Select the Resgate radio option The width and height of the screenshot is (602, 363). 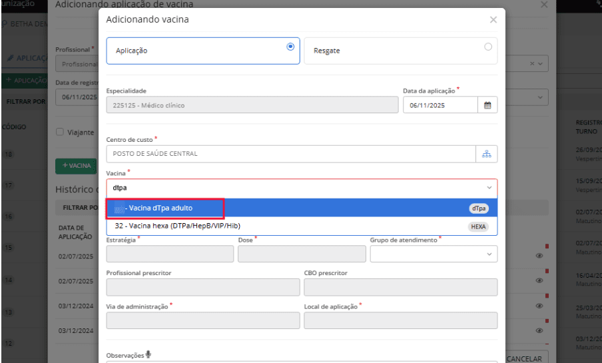tap(488, 47)
